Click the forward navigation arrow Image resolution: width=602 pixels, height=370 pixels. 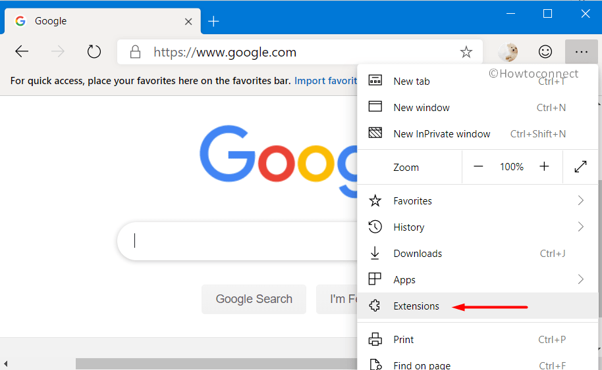click(x=58, y=51)
